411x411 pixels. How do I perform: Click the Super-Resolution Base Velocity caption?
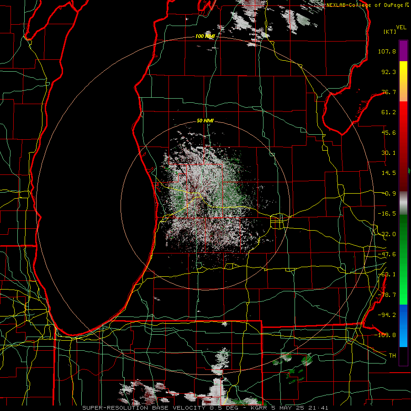(x=205, y=408)
